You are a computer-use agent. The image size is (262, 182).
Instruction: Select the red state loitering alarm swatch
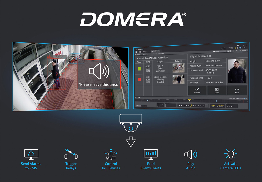[139, 79]
